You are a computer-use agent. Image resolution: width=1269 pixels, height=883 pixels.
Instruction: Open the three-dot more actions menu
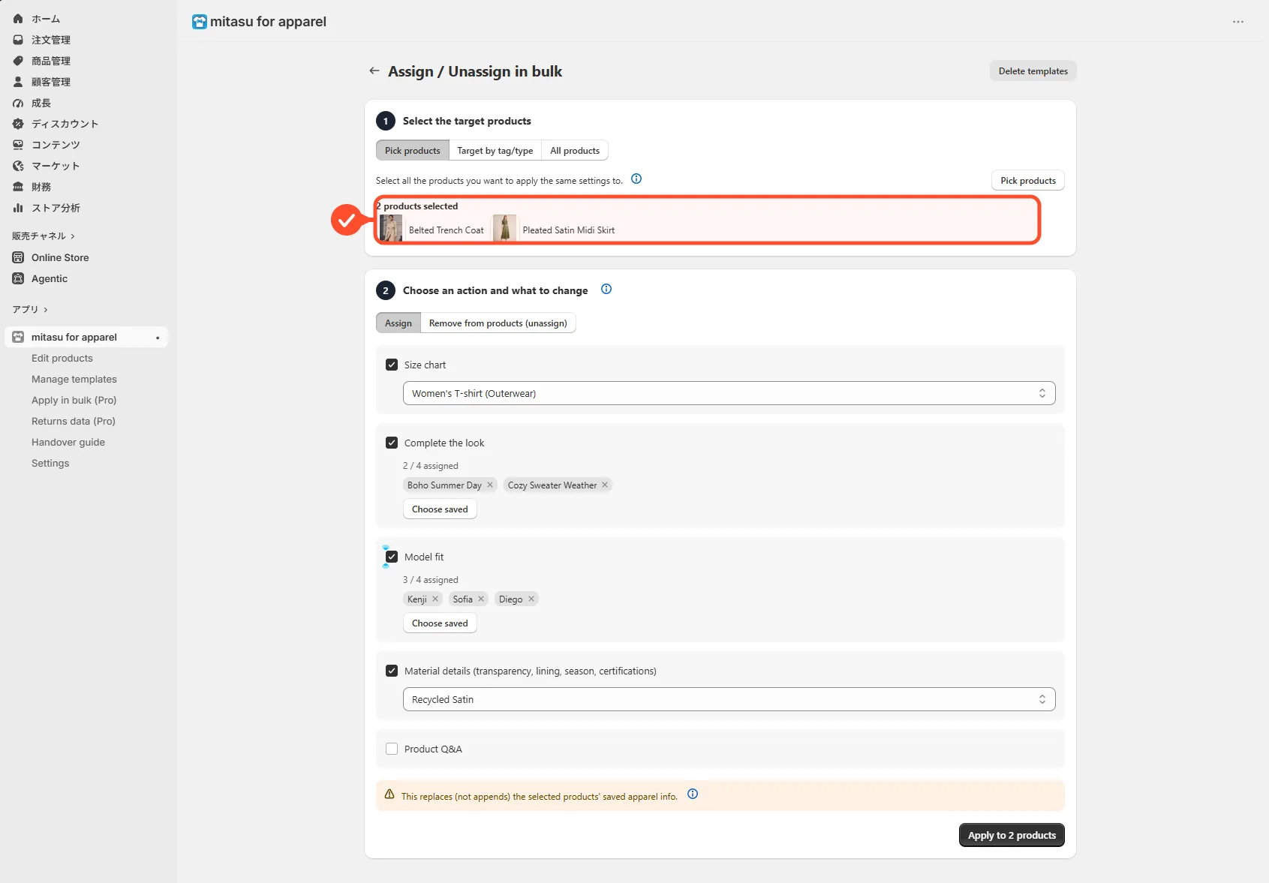click(1238, 22)
